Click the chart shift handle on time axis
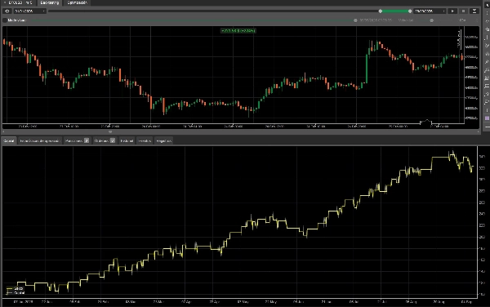The image size is (490, 307). (x=425, y=122)
